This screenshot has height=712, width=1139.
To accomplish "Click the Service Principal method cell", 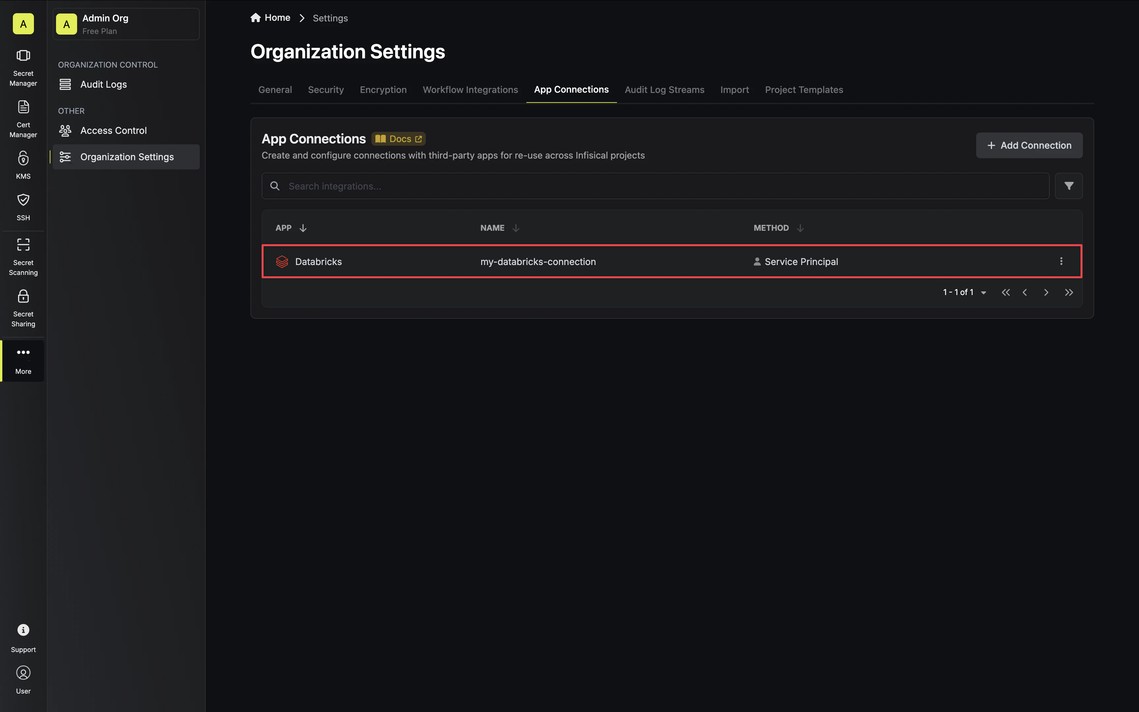I will pyautogui.click(x=795, y=262).
